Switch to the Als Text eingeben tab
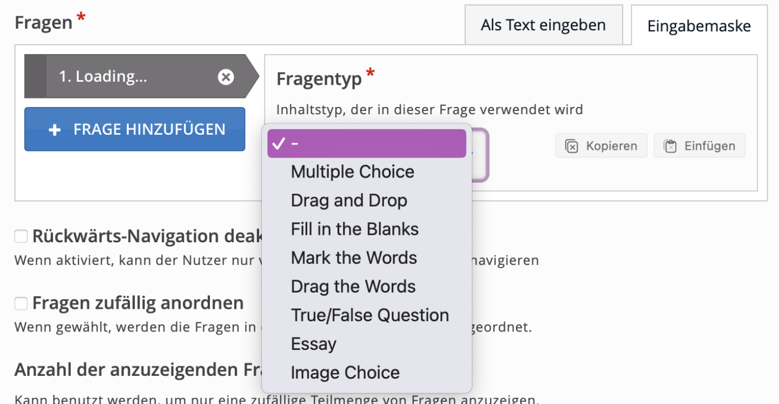 pos(543,25)
